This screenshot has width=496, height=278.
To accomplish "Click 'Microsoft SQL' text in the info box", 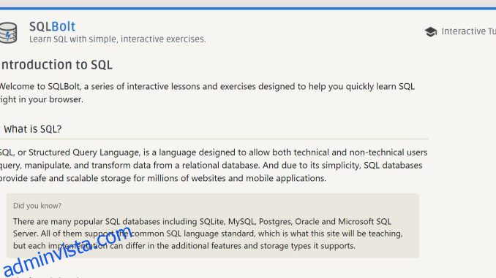I will 365,222.
